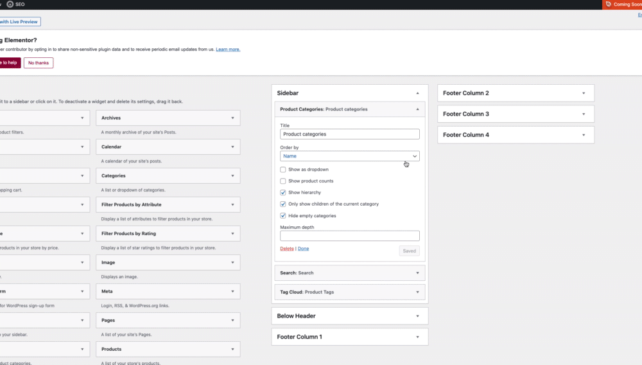Follow the Learn more link

coord(228,49)
